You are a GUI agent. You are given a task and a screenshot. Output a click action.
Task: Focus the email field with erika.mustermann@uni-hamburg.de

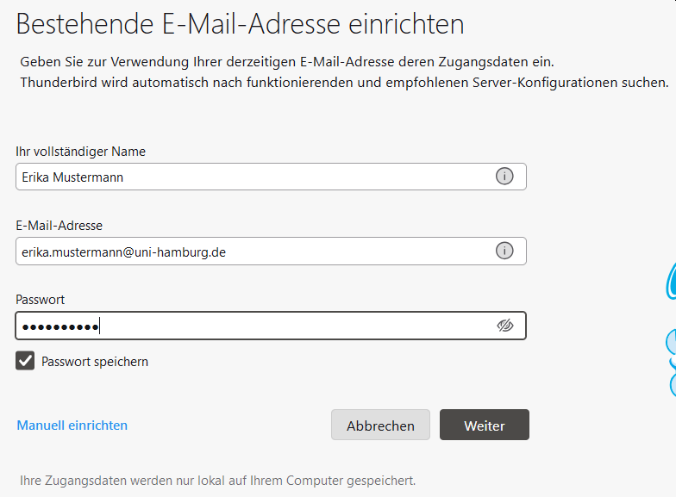click(271, 252)
